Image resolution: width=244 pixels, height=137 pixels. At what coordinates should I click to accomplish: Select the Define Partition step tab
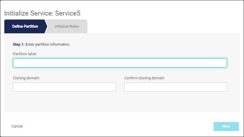point(25,26)
